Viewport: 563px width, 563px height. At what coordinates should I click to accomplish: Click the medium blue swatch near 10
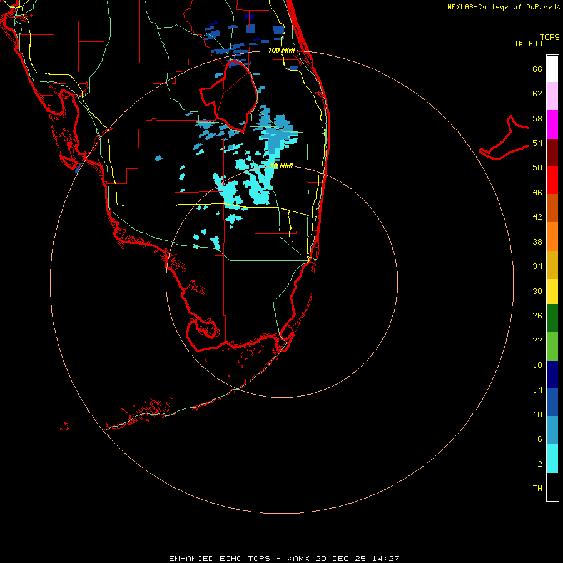(552, 402)
